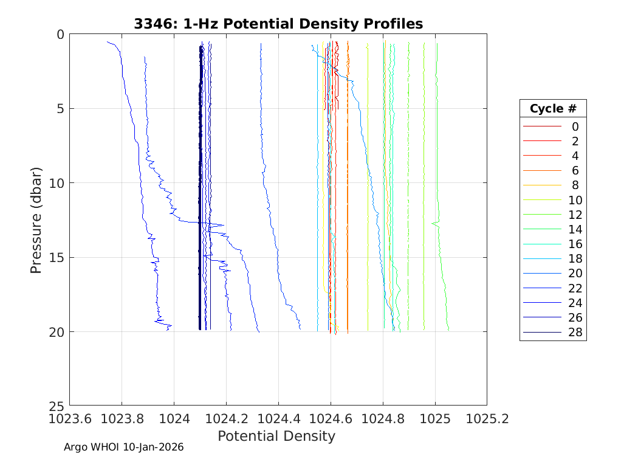
Task: Click the 'Potential Density' x-axis label
Action: [276, 436]
